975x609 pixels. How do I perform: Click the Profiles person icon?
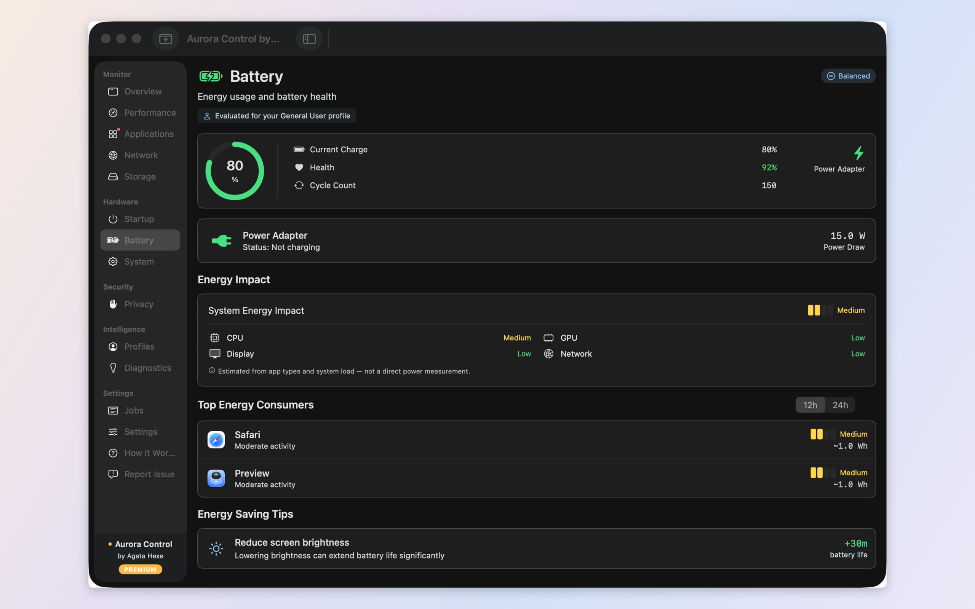point(113,347)
